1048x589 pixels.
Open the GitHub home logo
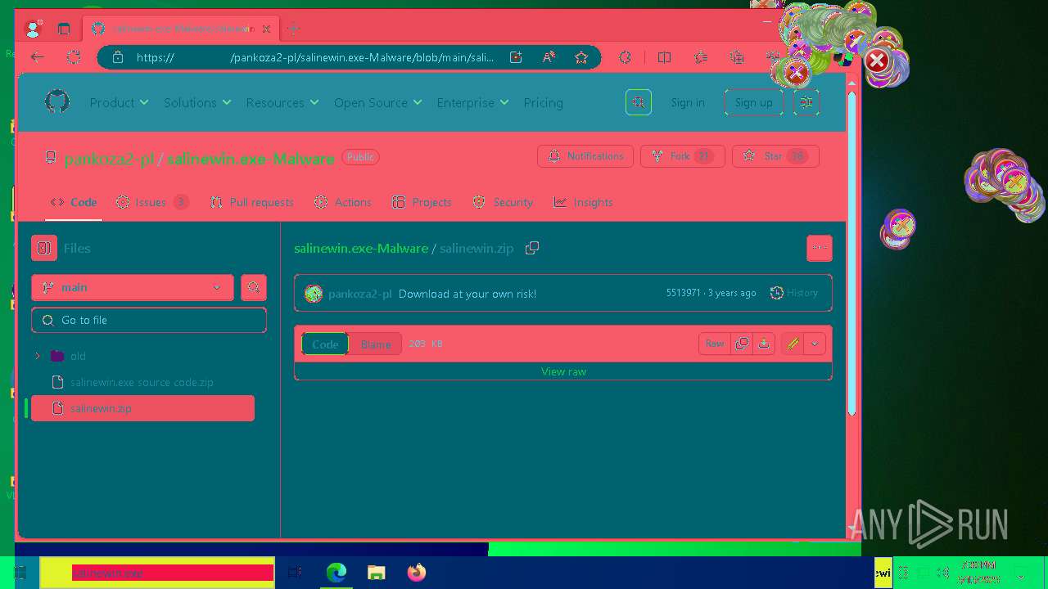point(56,102)
